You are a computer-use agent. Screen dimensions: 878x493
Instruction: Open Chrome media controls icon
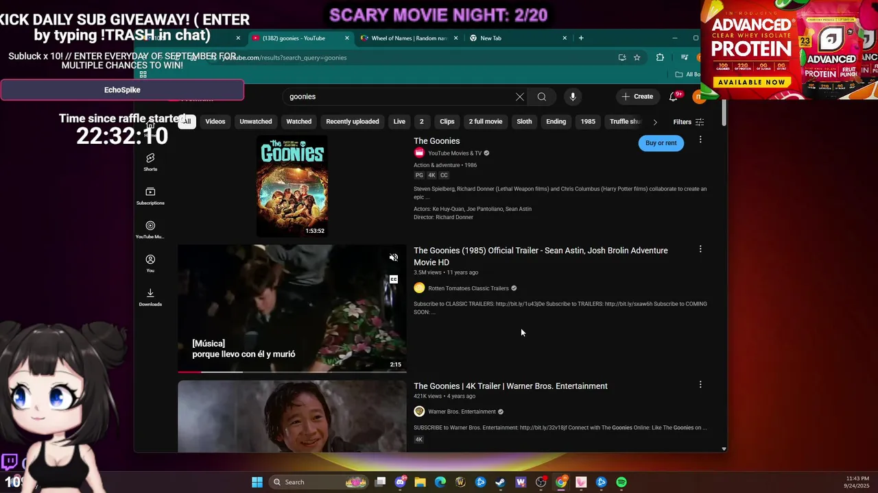coord(684,58)
